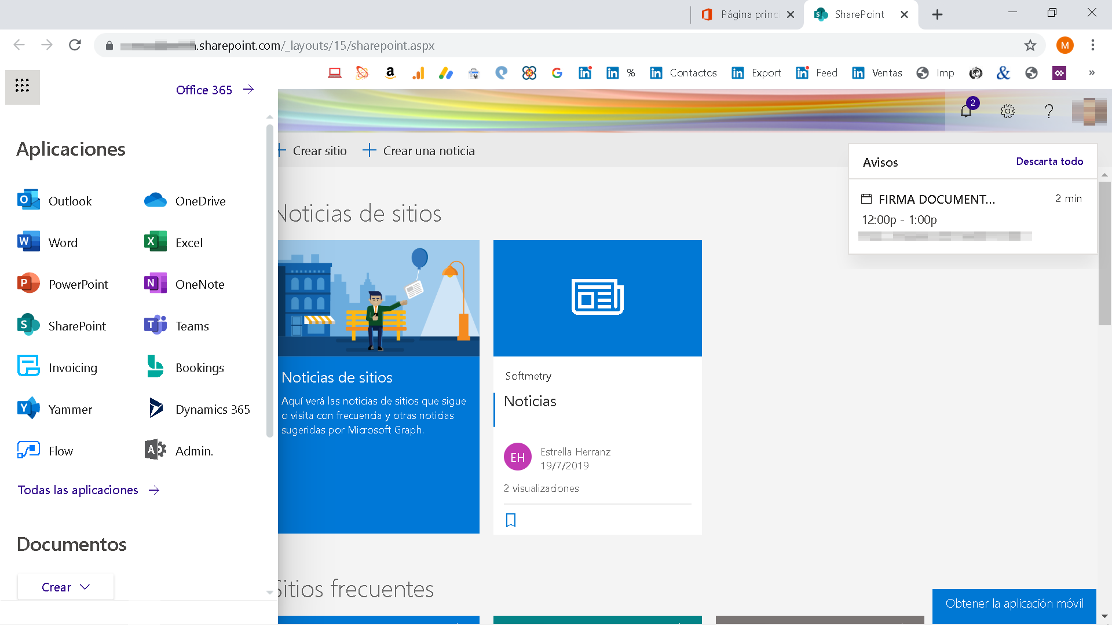This screenshot has width=1112, height=625.
Task: Go to Office 365 link
Action: [215, 90]
